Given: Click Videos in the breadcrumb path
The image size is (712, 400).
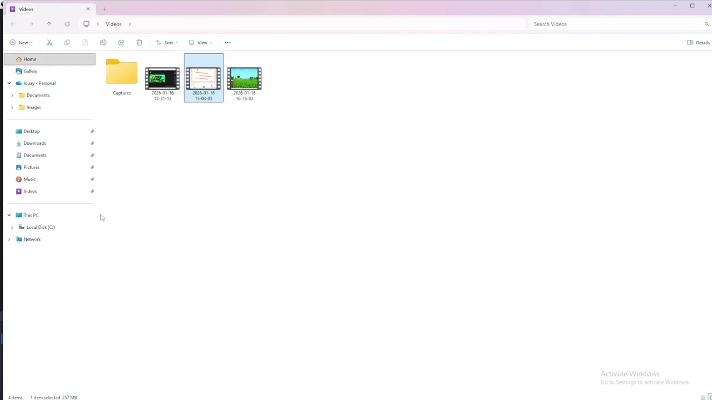Looking at the screenshot, I should pyautogui.click(x=113, y=24).
